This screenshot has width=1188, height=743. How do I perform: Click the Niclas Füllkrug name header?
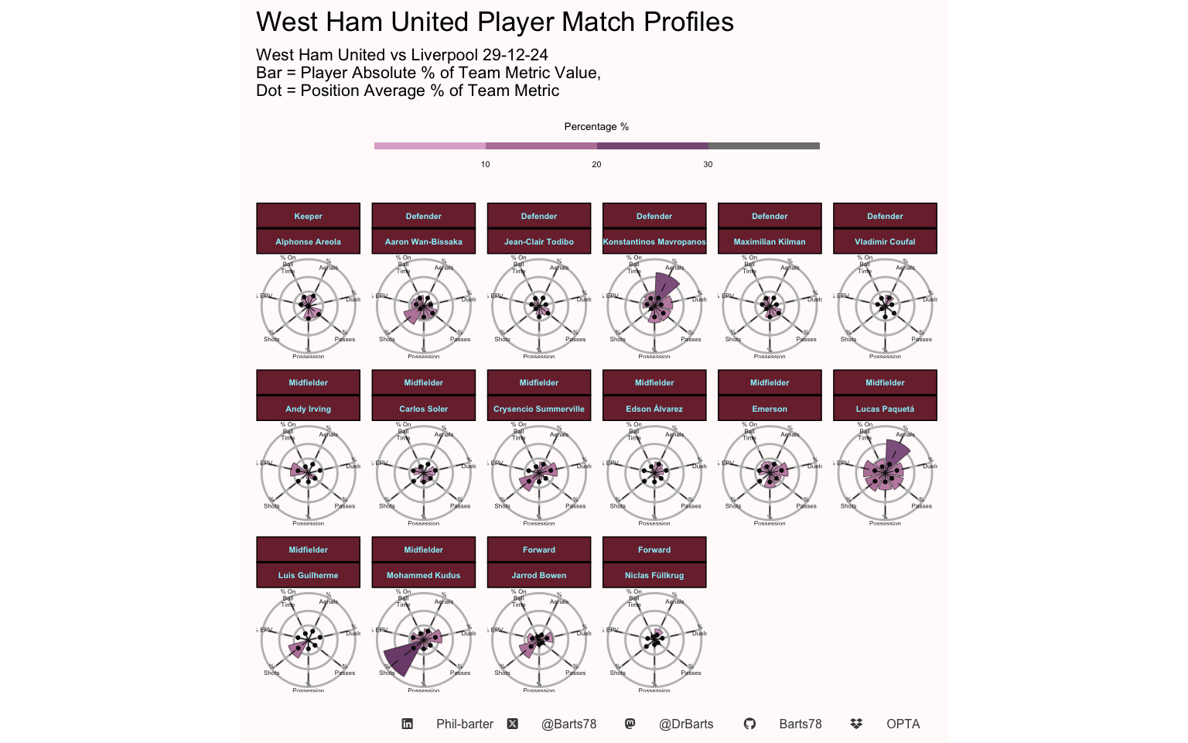pyautogui.click(x=654, y=575)
